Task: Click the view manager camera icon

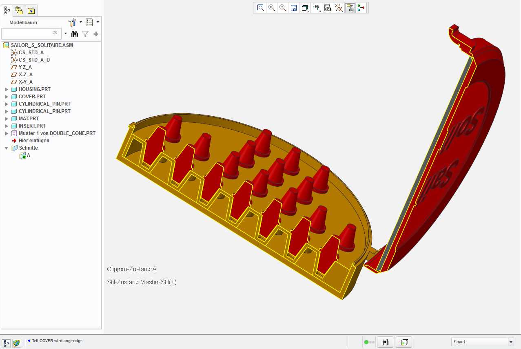Action: coord(327,8)
